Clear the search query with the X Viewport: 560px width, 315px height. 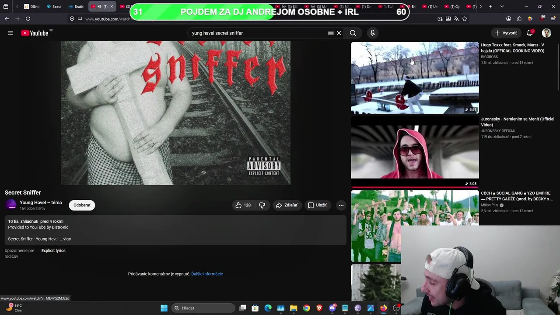[339, 33]
